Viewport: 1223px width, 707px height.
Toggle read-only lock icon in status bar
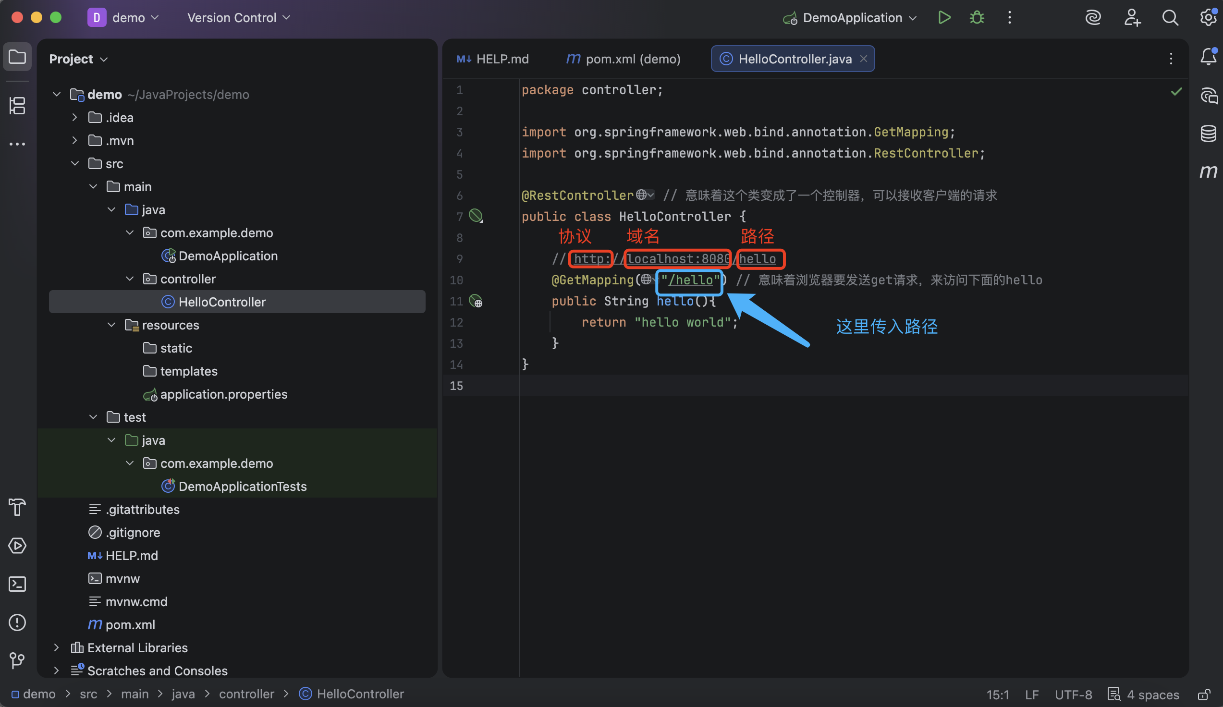(1203, 695)
